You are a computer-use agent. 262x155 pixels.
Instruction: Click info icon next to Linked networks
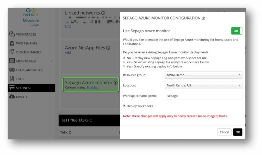(x=103, y=13)
